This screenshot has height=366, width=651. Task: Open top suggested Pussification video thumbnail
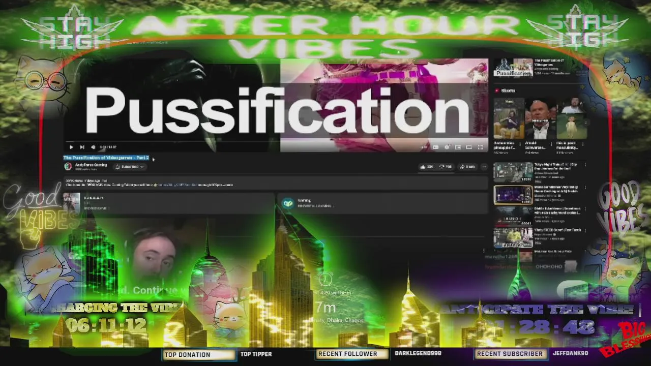coord(513,68)
